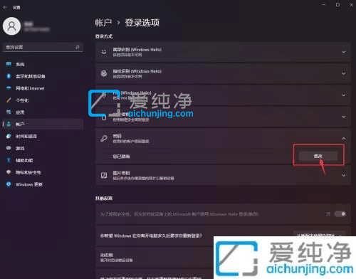Toggle Windows Hello only sign-in switch
The width and height of the screenshot is (356, 279).
(x=340, y=214)
